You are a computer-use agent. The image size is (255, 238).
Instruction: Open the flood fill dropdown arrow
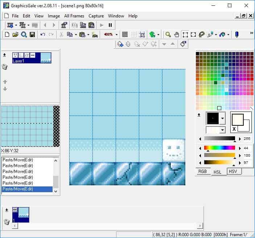[x=228, y=35]
